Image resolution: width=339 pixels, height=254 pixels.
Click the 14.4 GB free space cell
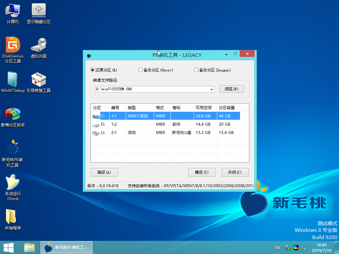coord(205,124)
